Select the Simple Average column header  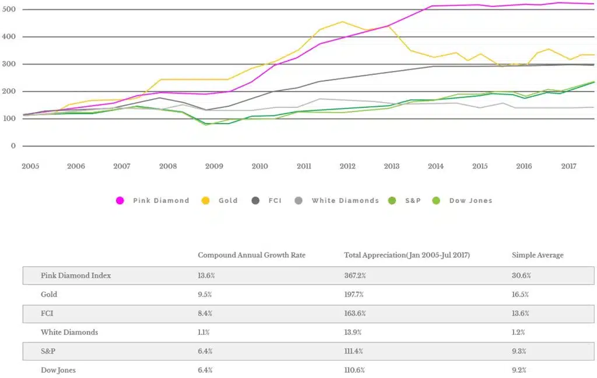pyautogui.click(x=538, y=256)
